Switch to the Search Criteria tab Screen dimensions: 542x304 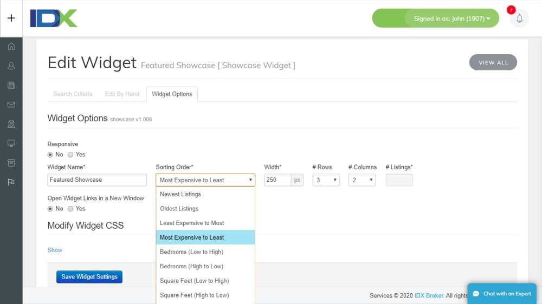point(73,94)
